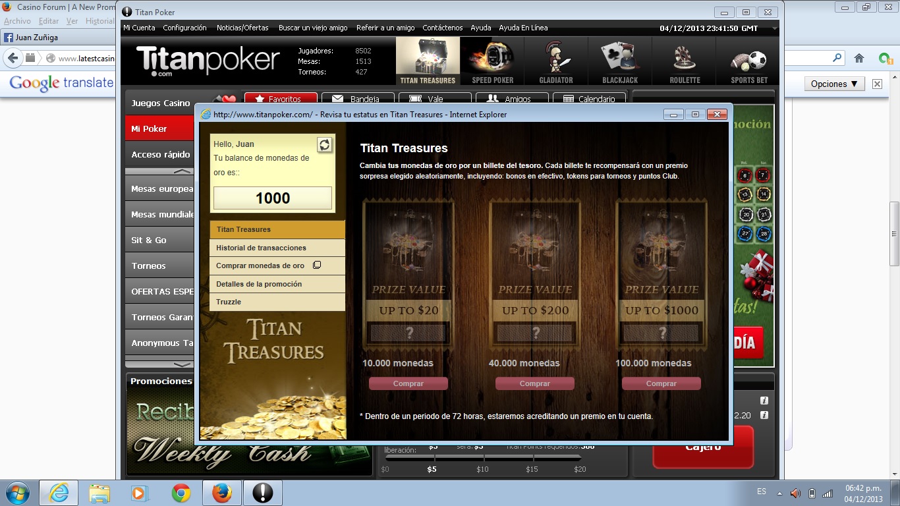Open Windows Media Player from the taskbar
The width and height of the screenshot is (900, 506).
[140, 493]
